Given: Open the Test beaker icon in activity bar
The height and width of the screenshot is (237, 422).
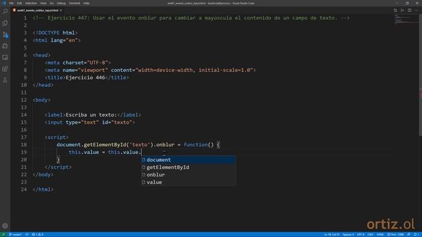Looking at the screenshot, I should [x=5, y=80].
